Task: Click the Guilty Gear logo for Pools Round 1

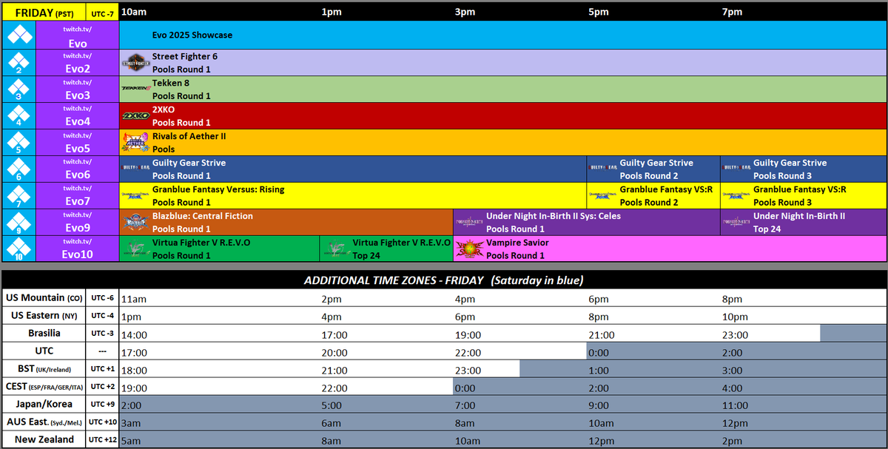Action: (135, 169)
